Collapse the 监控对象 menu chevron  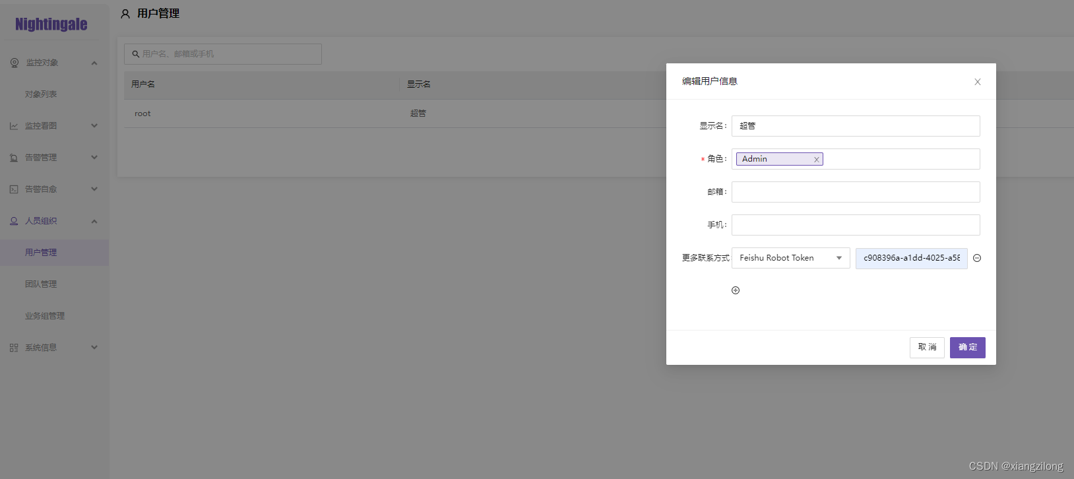(94, 63)
